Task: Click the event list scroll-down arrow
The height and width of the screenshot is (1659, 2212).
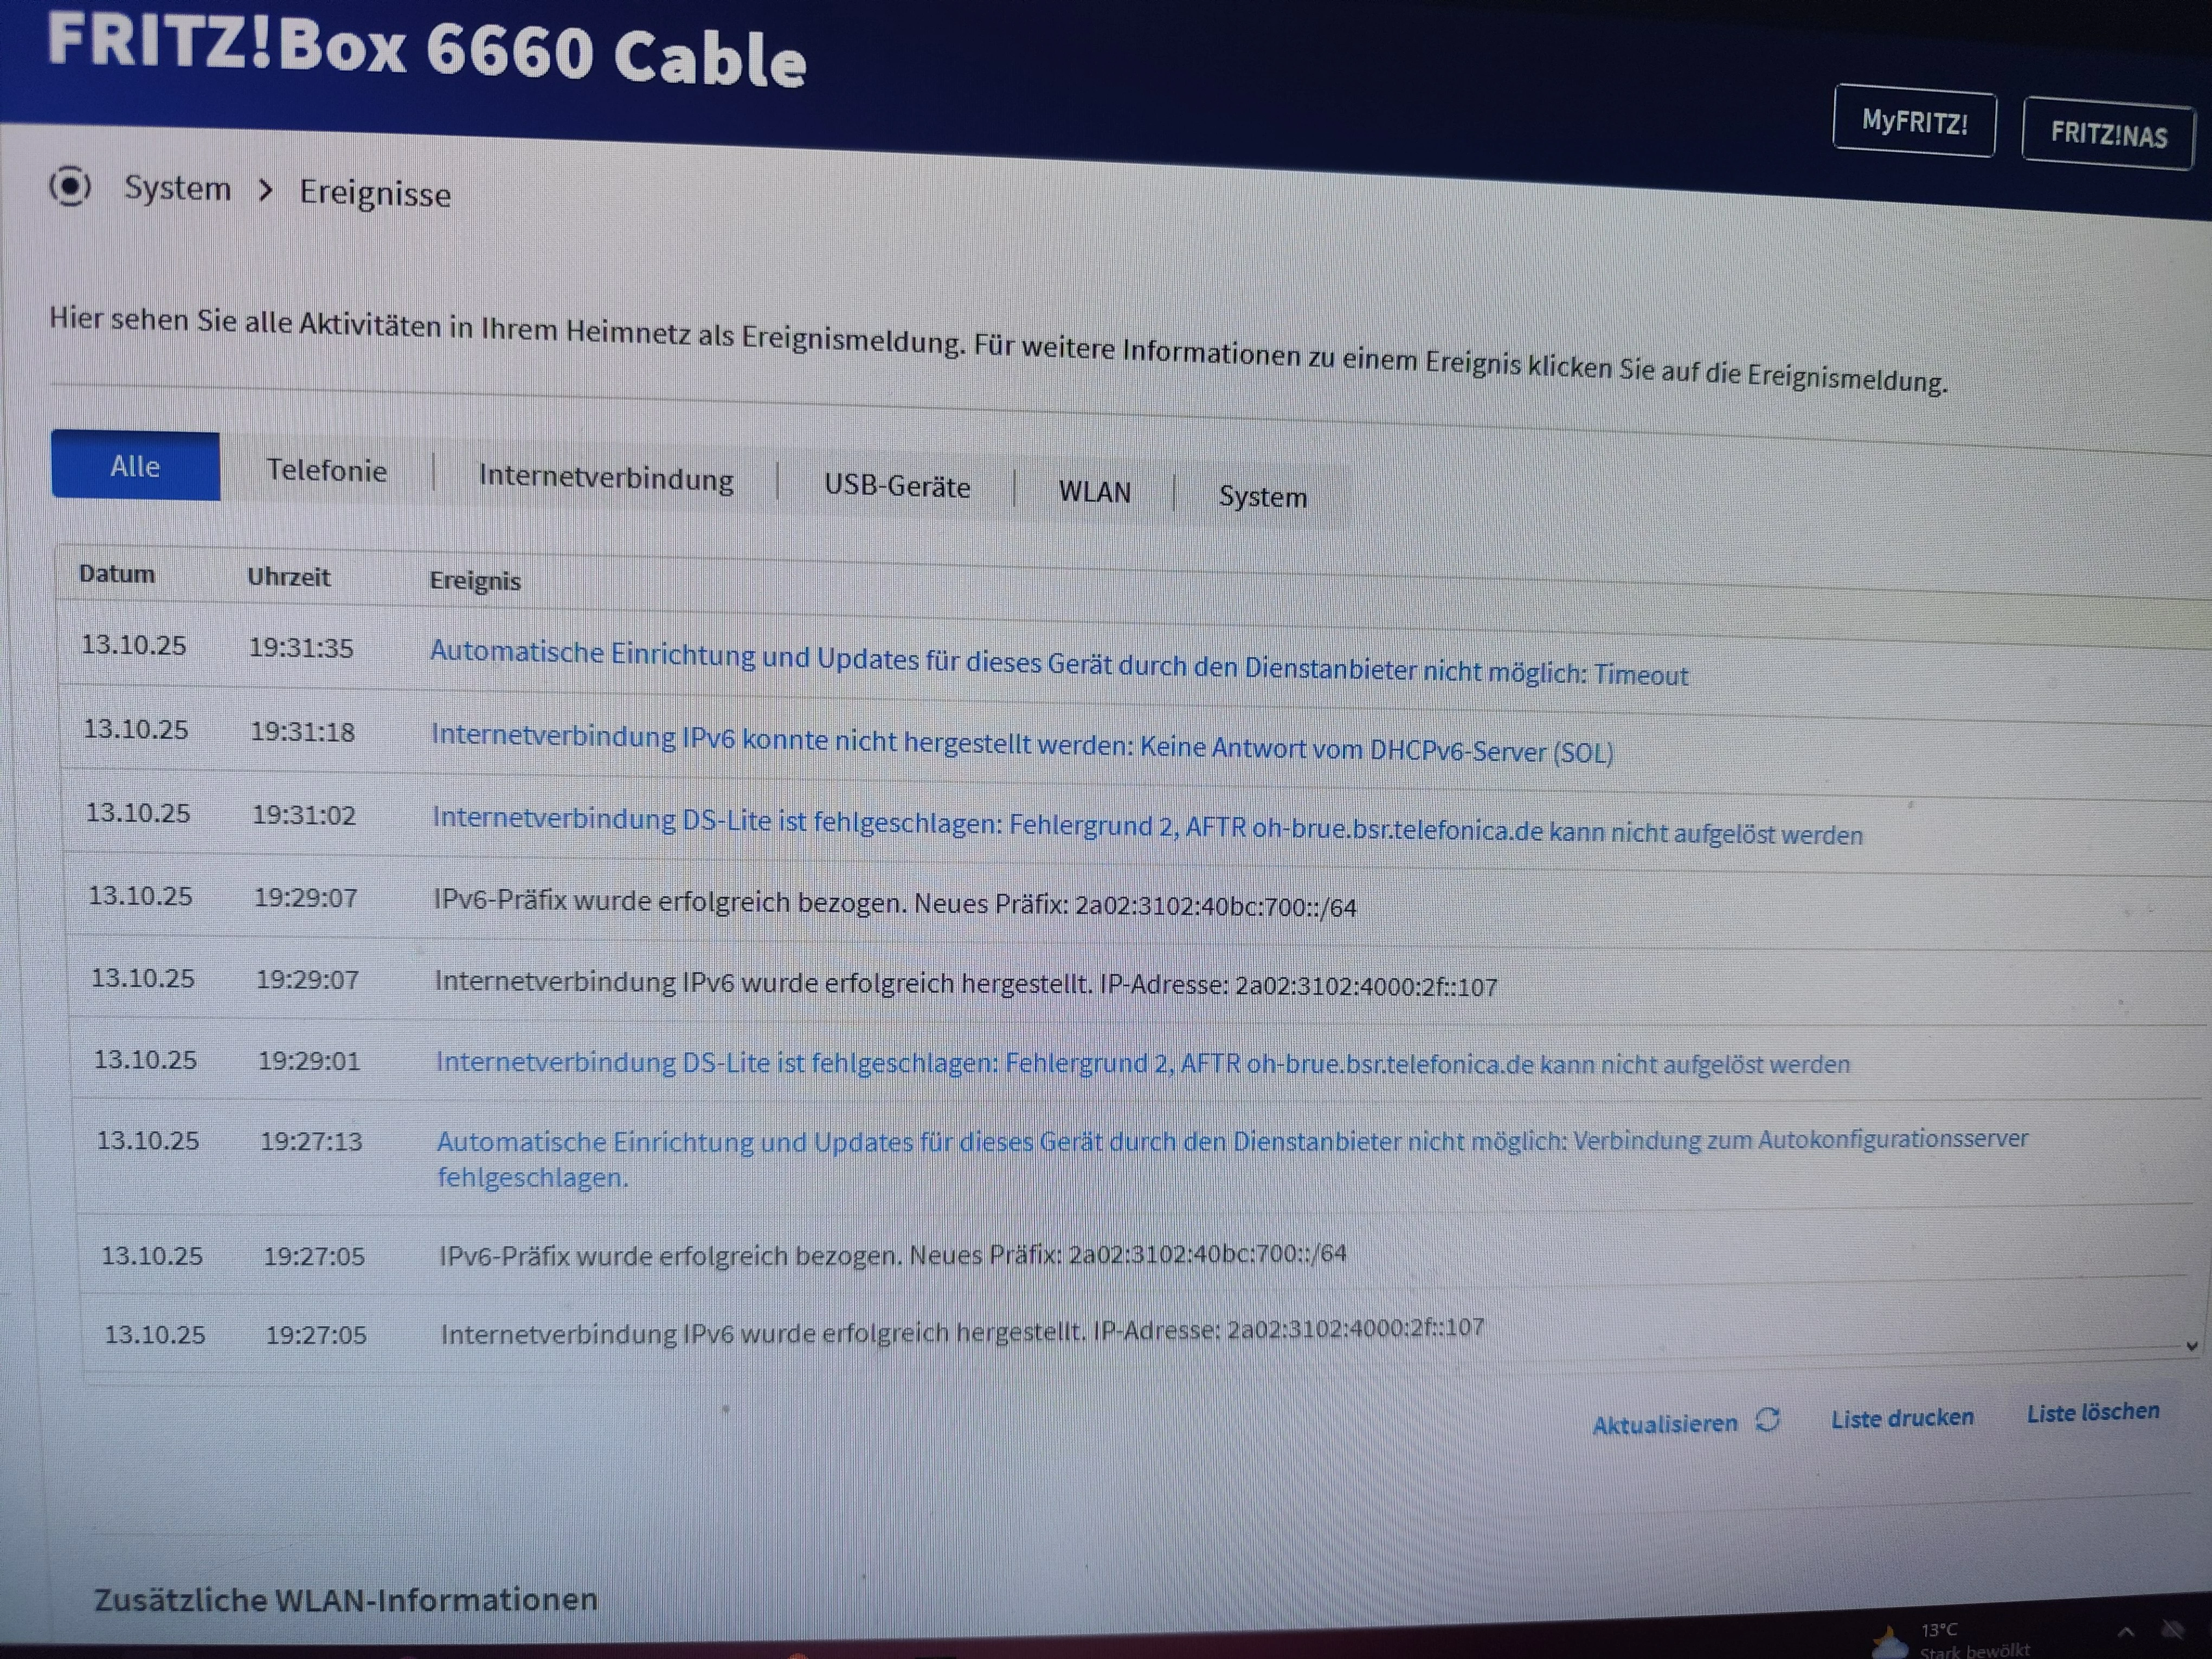Action: point(2191,1346)
